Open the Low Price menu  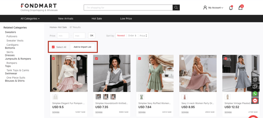coord(126,19)
